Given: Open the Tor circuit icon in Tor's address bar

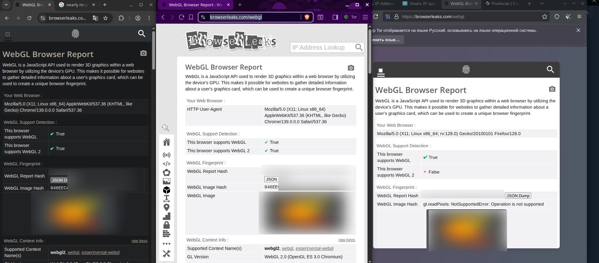Looking at the screenshot, I should coord(388,17).
